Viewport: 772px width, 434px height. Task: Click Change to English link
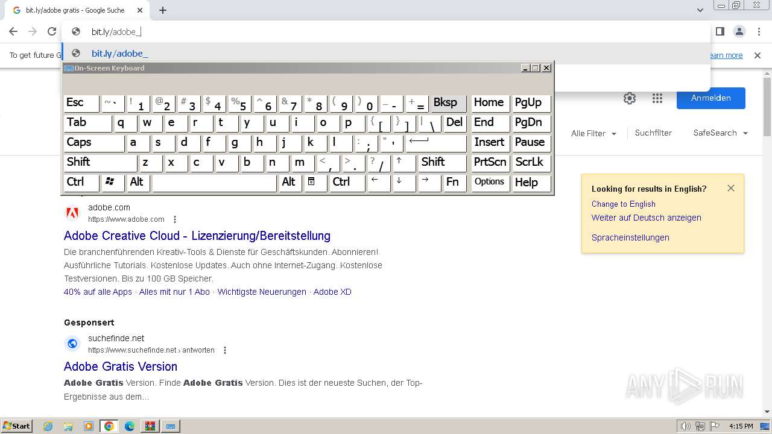click(624, 204)
